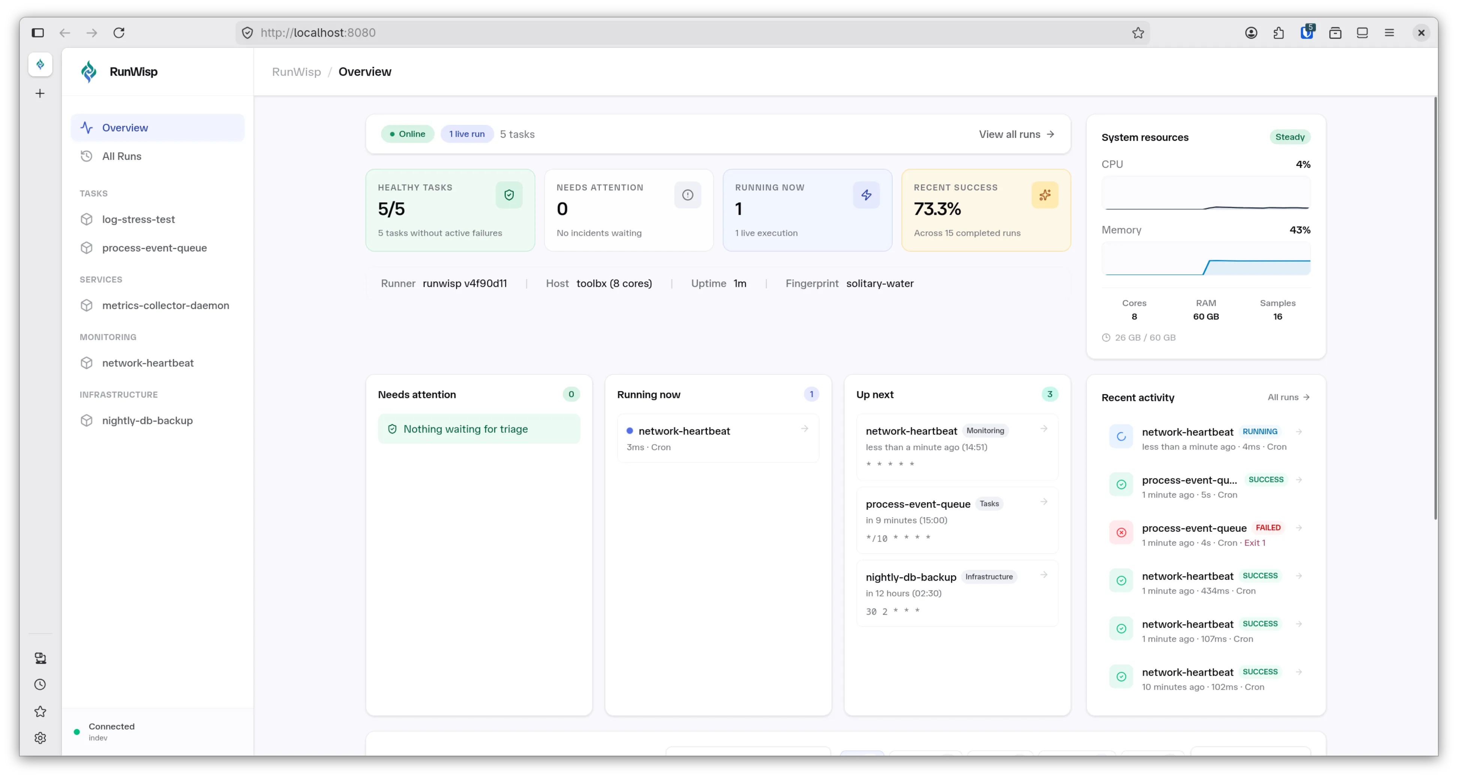
Task: Open the Needs Attention summary card
Action: point(629,210)
